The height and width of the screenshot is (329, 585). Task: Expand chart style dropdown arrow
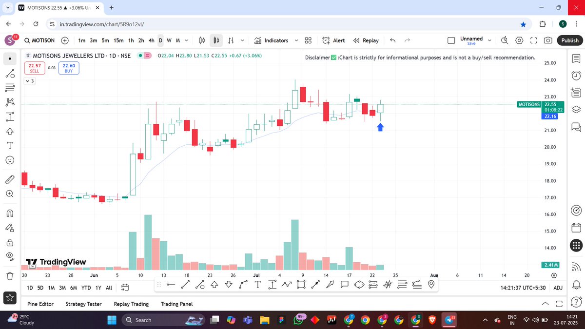243,40
